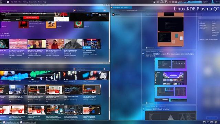The height and width of the screenshot is (124, 220).
Task: Click Privacy Policy in the sidebar footer
Action: [215, 34]
